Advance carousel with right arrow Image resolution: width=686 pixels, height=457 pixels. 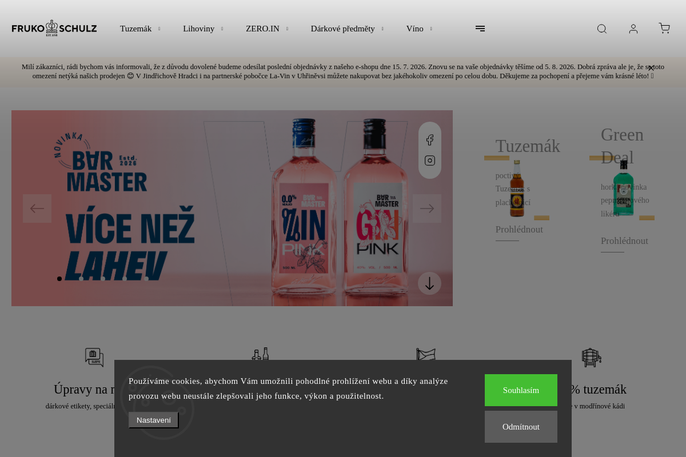point(427,209)
